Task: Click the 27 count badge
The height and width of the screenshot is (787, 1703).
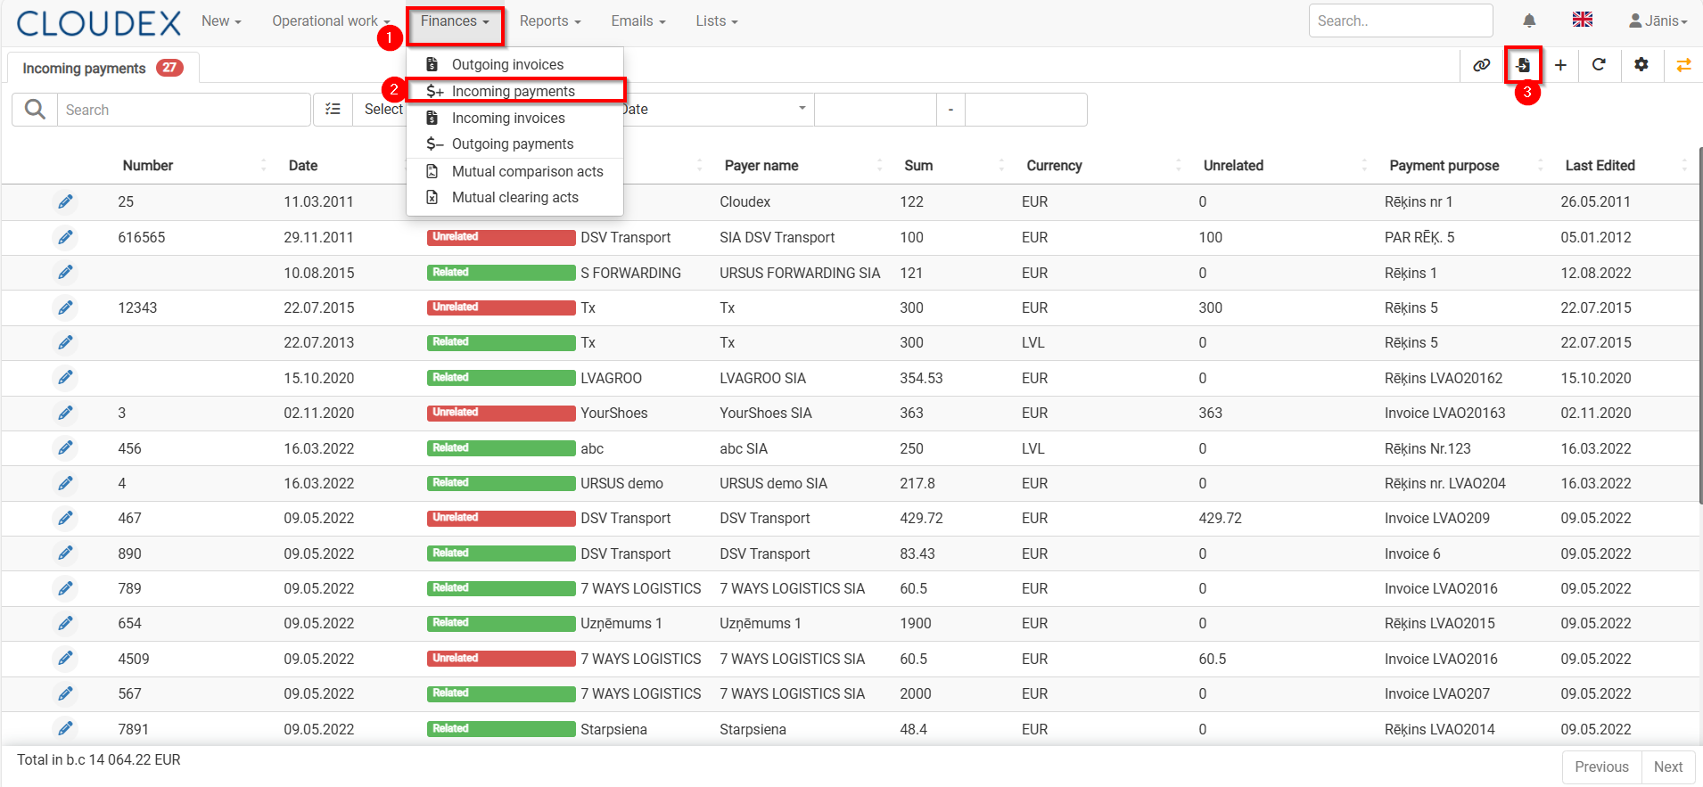Action: [169, 68]
